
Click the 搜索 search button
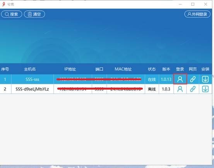12,14
